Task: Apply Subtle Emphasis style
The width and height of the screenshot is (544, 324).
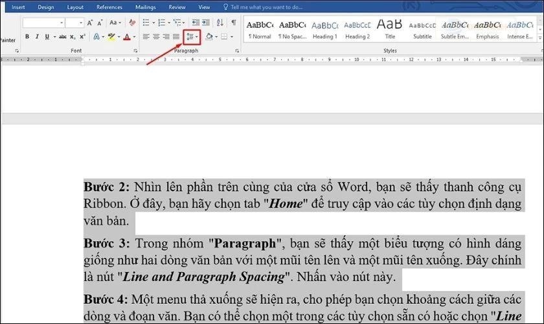Action: 455,30
